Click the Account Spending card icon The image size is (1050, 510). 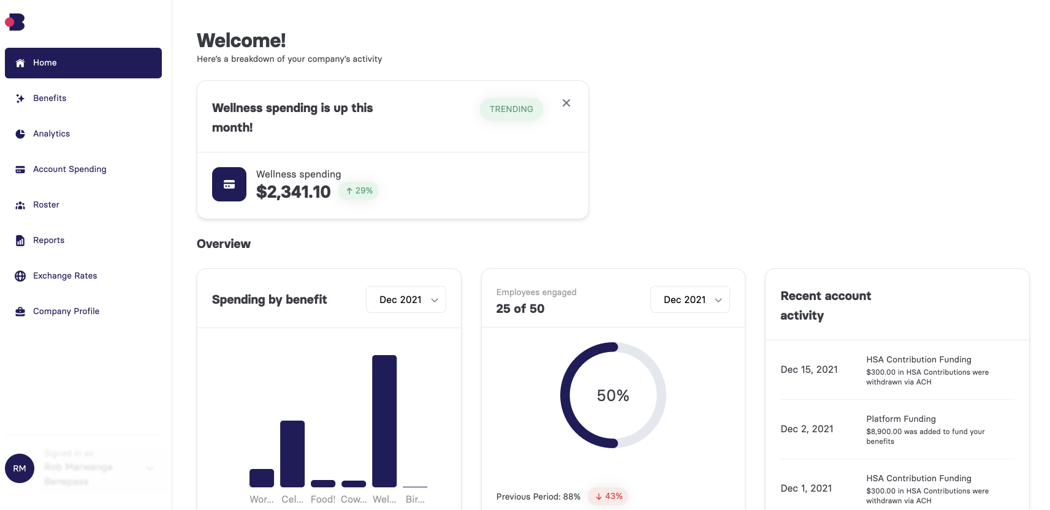pyautogui.click(x=20, y=170)
